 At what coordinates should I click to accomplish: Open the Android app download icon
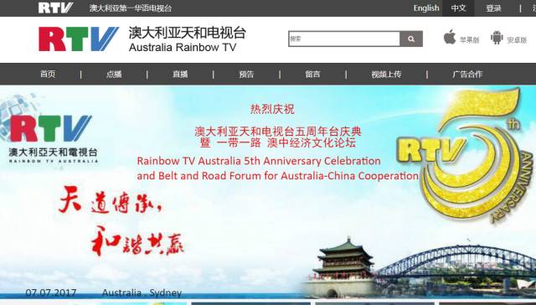pyautogui.click(x=497, y=38)
